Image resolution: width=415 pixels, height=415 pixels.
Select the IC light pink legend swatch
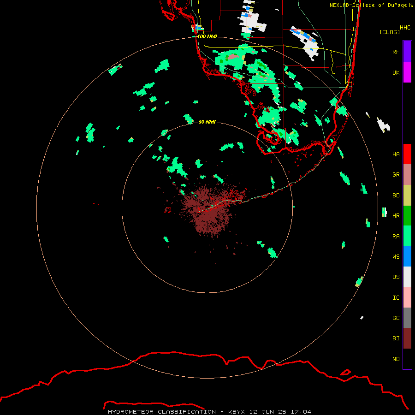407,297
